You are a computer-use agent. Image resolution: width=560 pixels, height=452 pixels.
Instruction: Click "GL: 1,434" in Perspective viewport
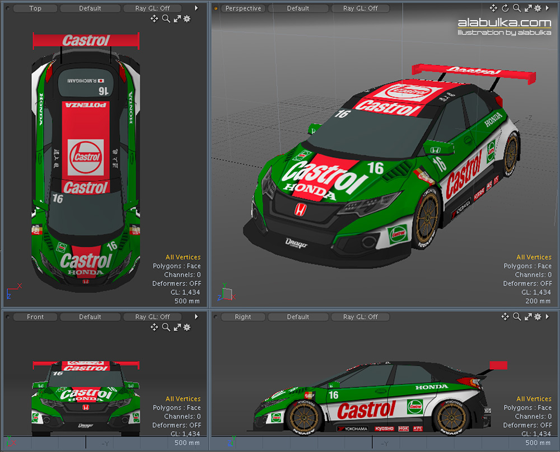(536, 292)
